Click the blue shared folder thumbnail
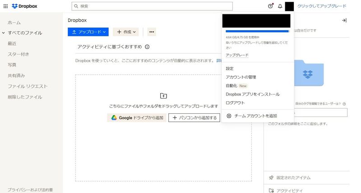This screenshot has width=361, height=193. pos(308,72)
